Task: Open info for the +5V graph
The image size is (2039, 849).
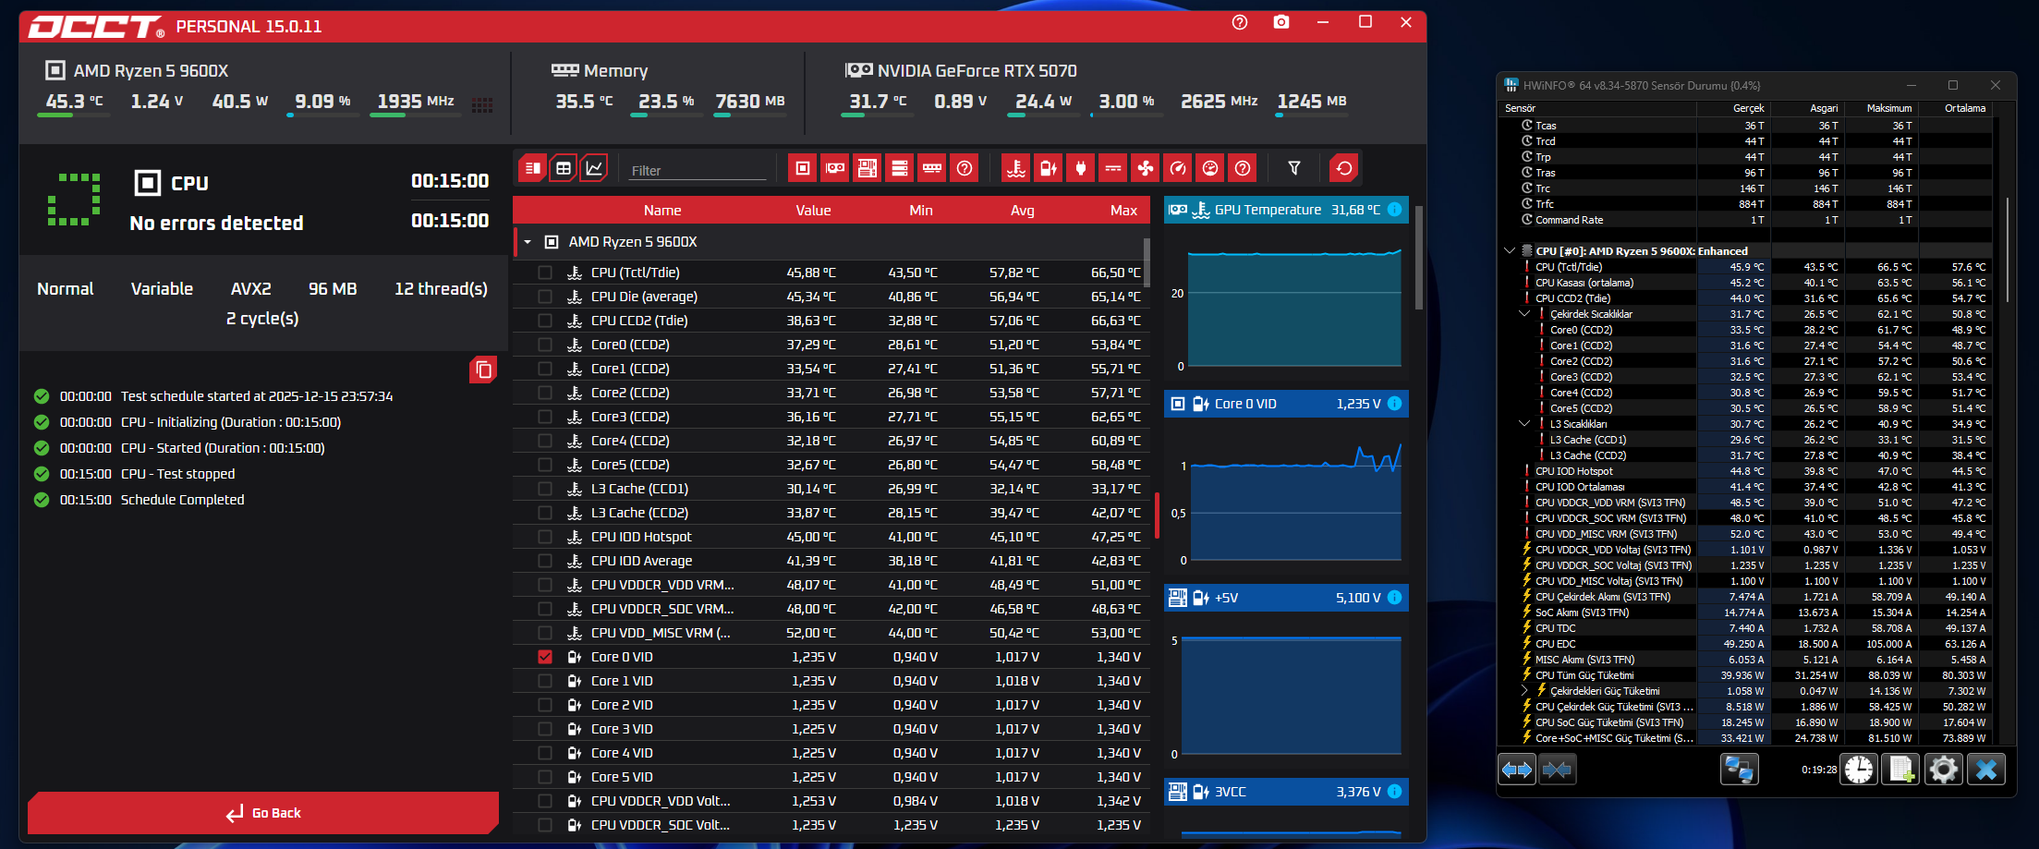Action: (1395, 598)
